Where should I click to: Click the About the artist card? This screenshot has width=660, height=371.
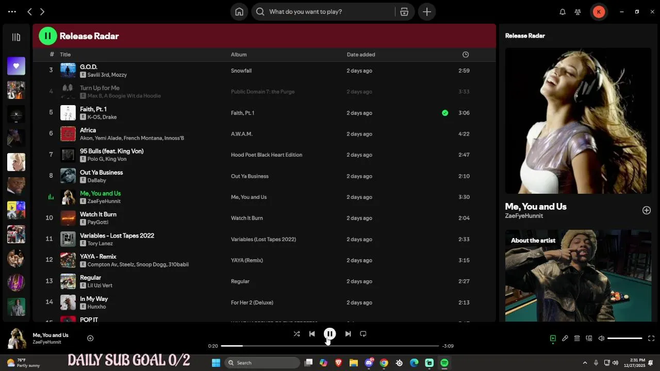click(x=578, y=276)
